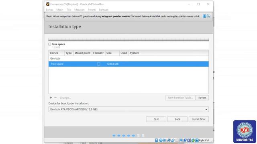
Task: Select the /dev/sda row
Action: 128,58
